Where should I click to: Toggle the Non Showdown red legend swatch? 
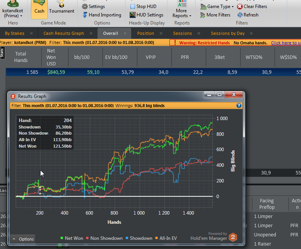pyautogui.click(x=87, y=238)
